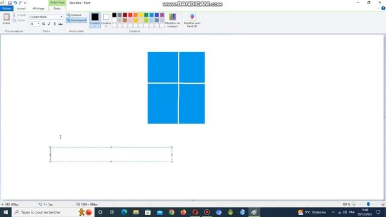
Task: Click the FRA language indicator
Action: coord(352,212)
